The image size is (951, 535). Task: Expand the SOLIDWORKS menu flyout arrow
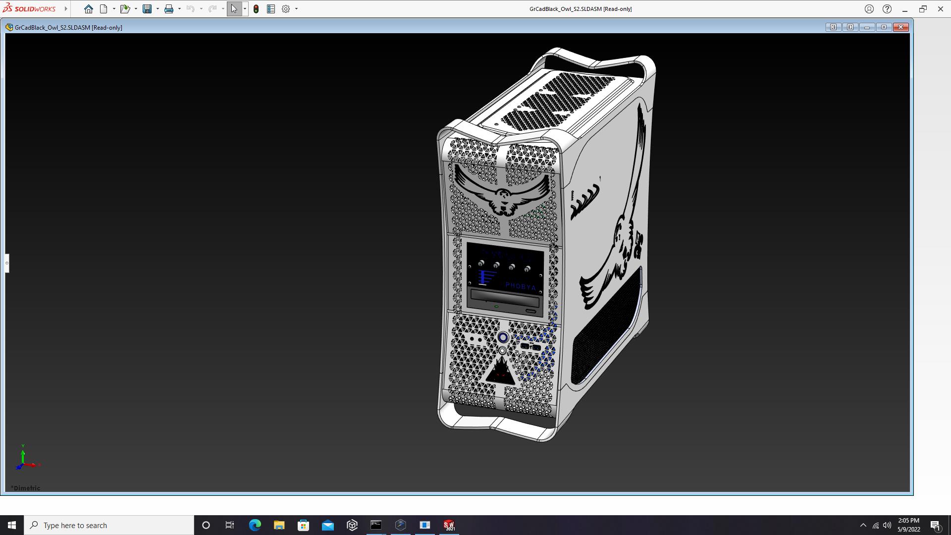(65, 9)
